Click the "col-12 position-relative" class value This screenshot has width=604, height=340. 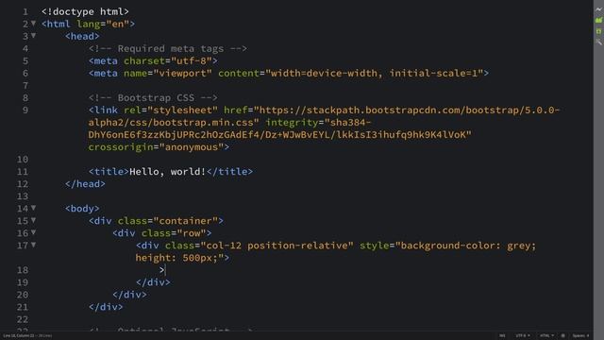[277, 246]
